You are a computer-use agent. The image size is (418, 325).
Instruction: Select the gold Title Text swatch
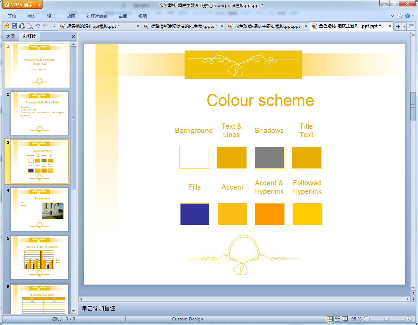pos(307,158)
